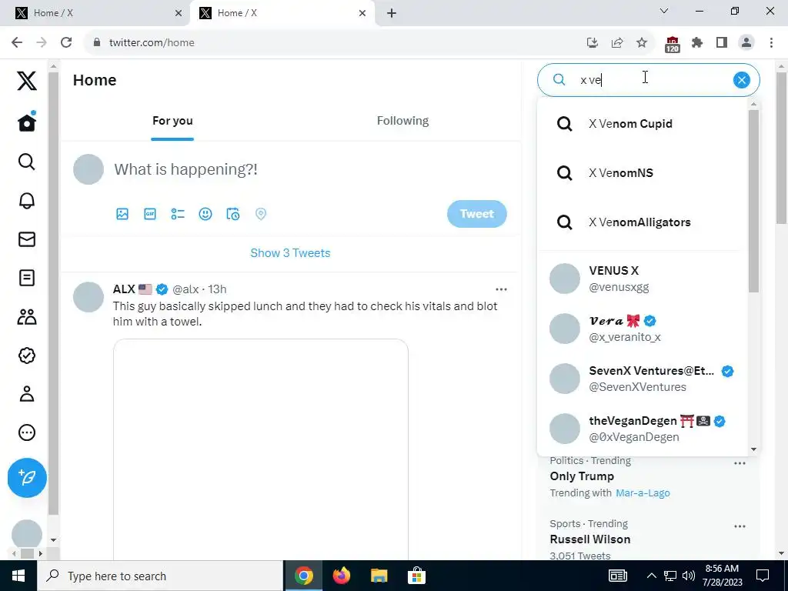788x591 pixels.
Task: Click the sidebar scroll down arrow
Action: click(53, 540)
